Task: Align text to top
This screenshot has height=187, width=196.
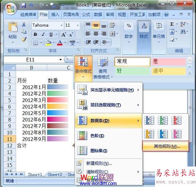Action: 88,25
